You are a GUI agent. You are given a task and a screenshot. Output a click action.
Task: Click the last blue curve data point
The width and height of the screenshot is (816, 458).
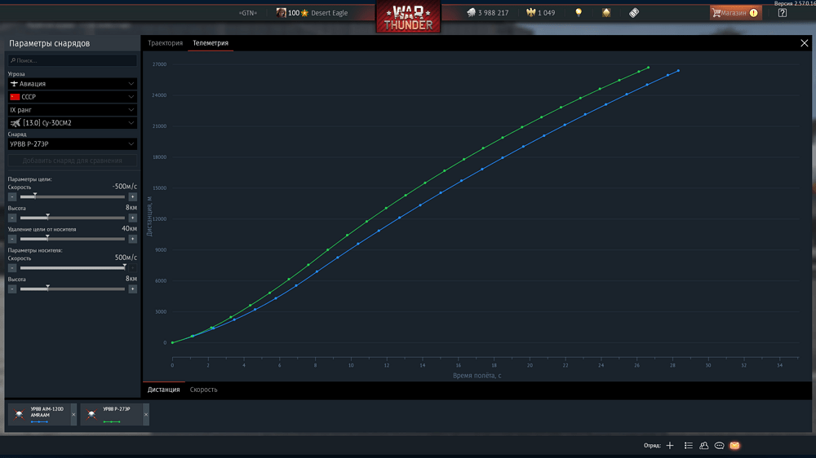pos(678,71)
